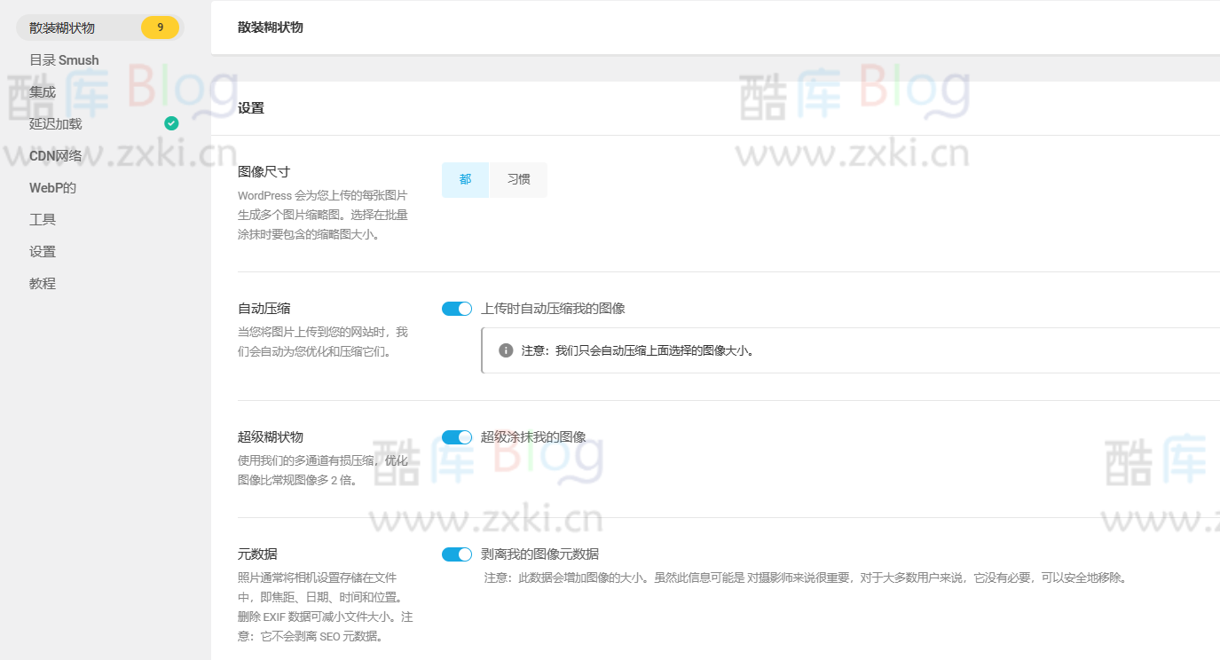Click the green checkmark beside 延迟加载

[171, 123]
